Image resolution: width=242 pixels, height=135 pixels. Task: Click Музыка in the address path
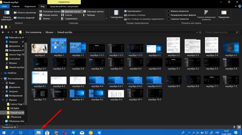(49, 32)
